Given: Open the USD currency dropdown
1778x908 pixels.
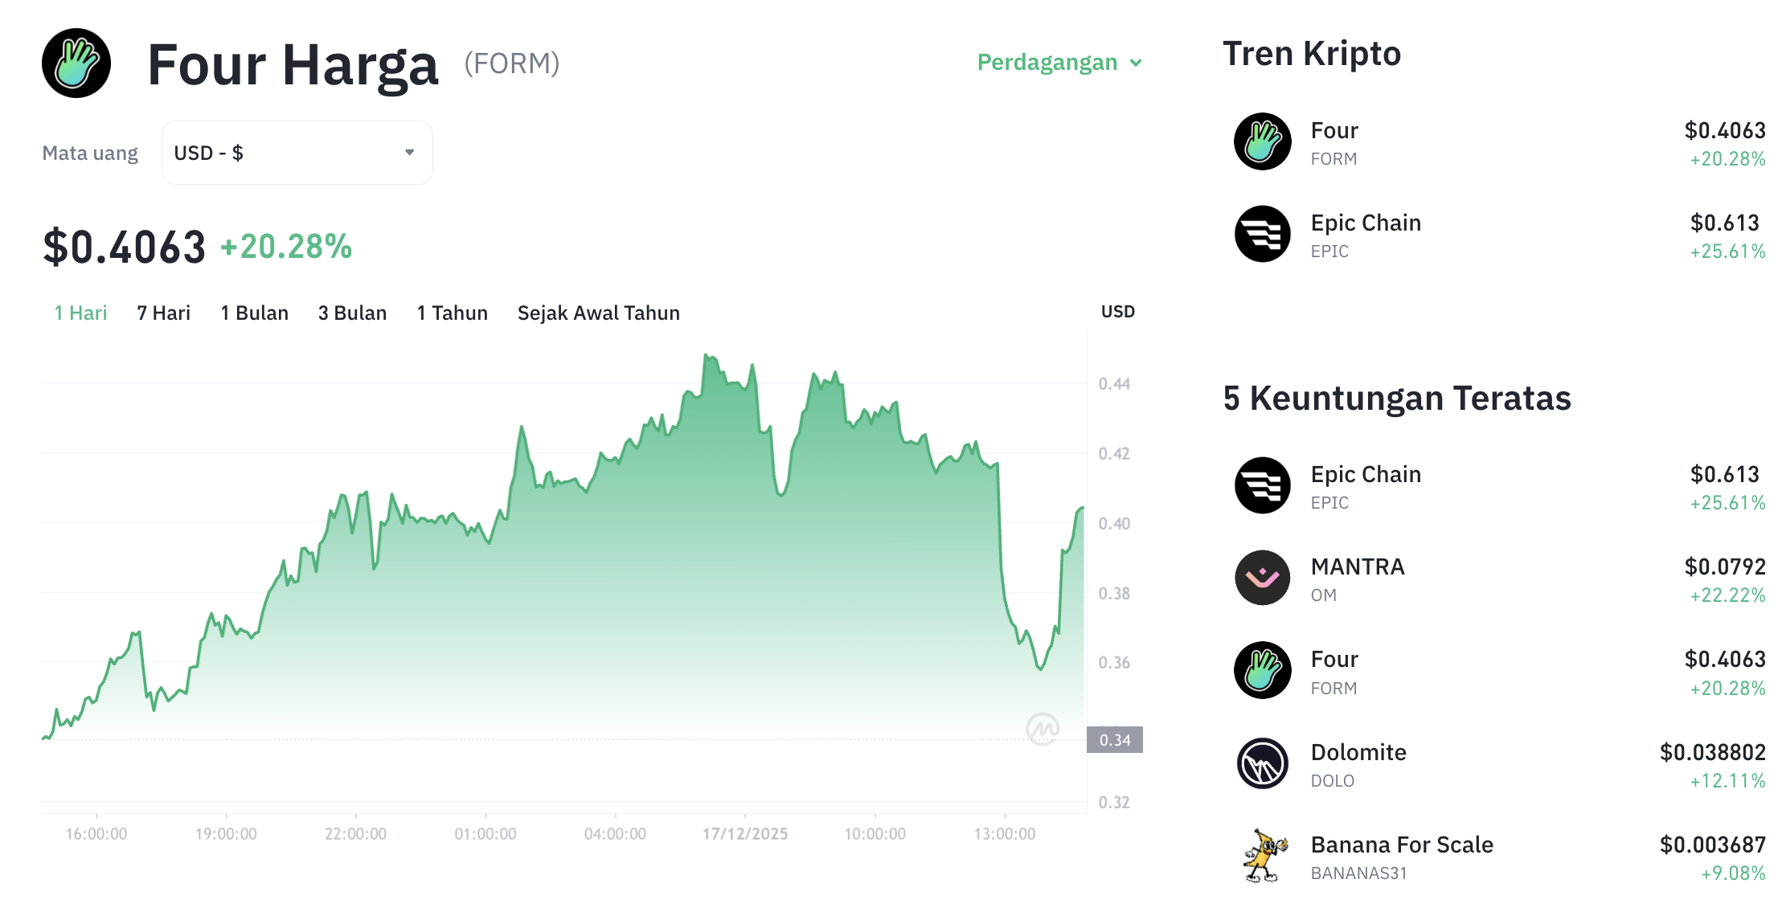Looking at the screenshot, I should tap(297, 152).
